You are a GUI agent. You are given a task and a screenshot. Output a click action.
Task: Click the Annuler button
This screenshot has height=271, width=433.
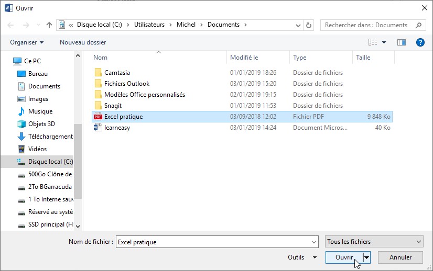click(x=401, y=257)
